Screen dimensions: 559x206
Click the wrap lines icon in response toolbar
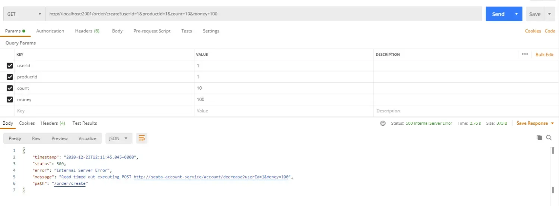[x=142, y=138]
